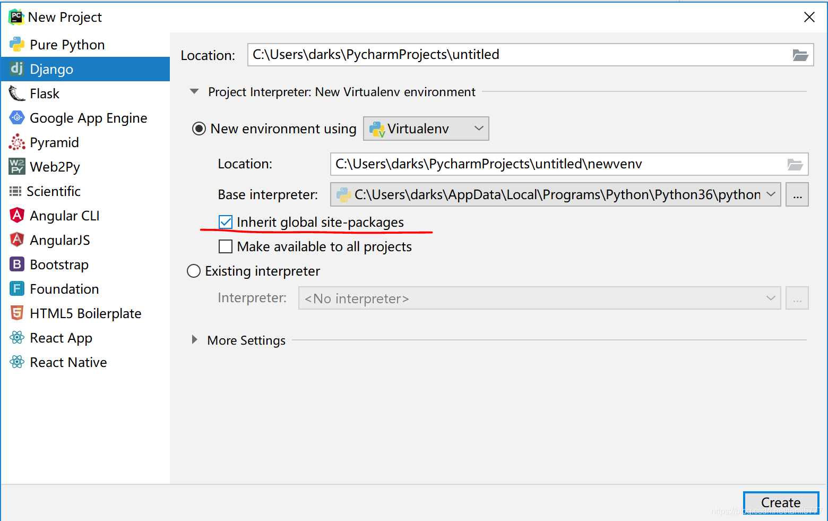This screenshot has width=828, height=521.
Task: Choose Bootstrap project type
Action: point(85,264)
